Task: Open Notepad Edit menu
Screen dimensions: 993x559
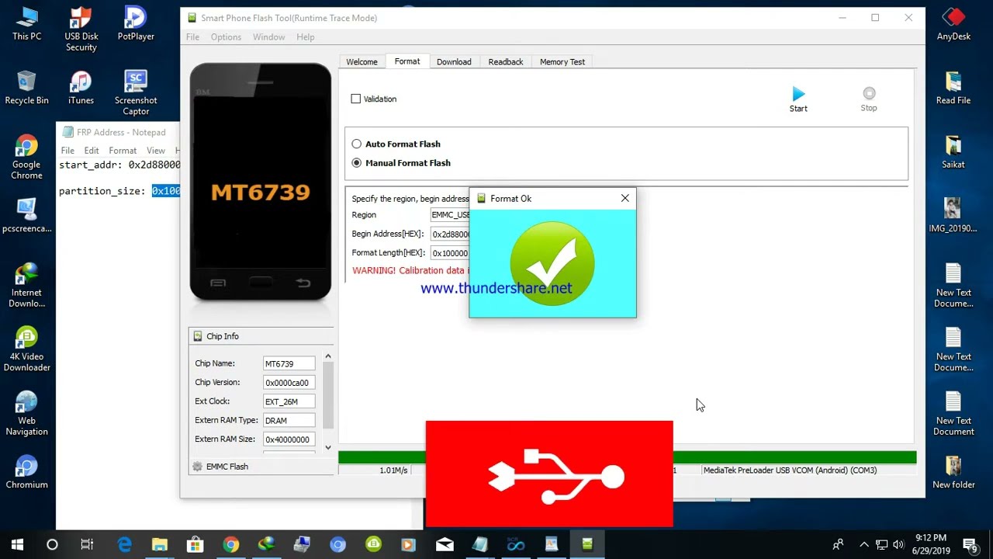Action: tap(92, 151)
